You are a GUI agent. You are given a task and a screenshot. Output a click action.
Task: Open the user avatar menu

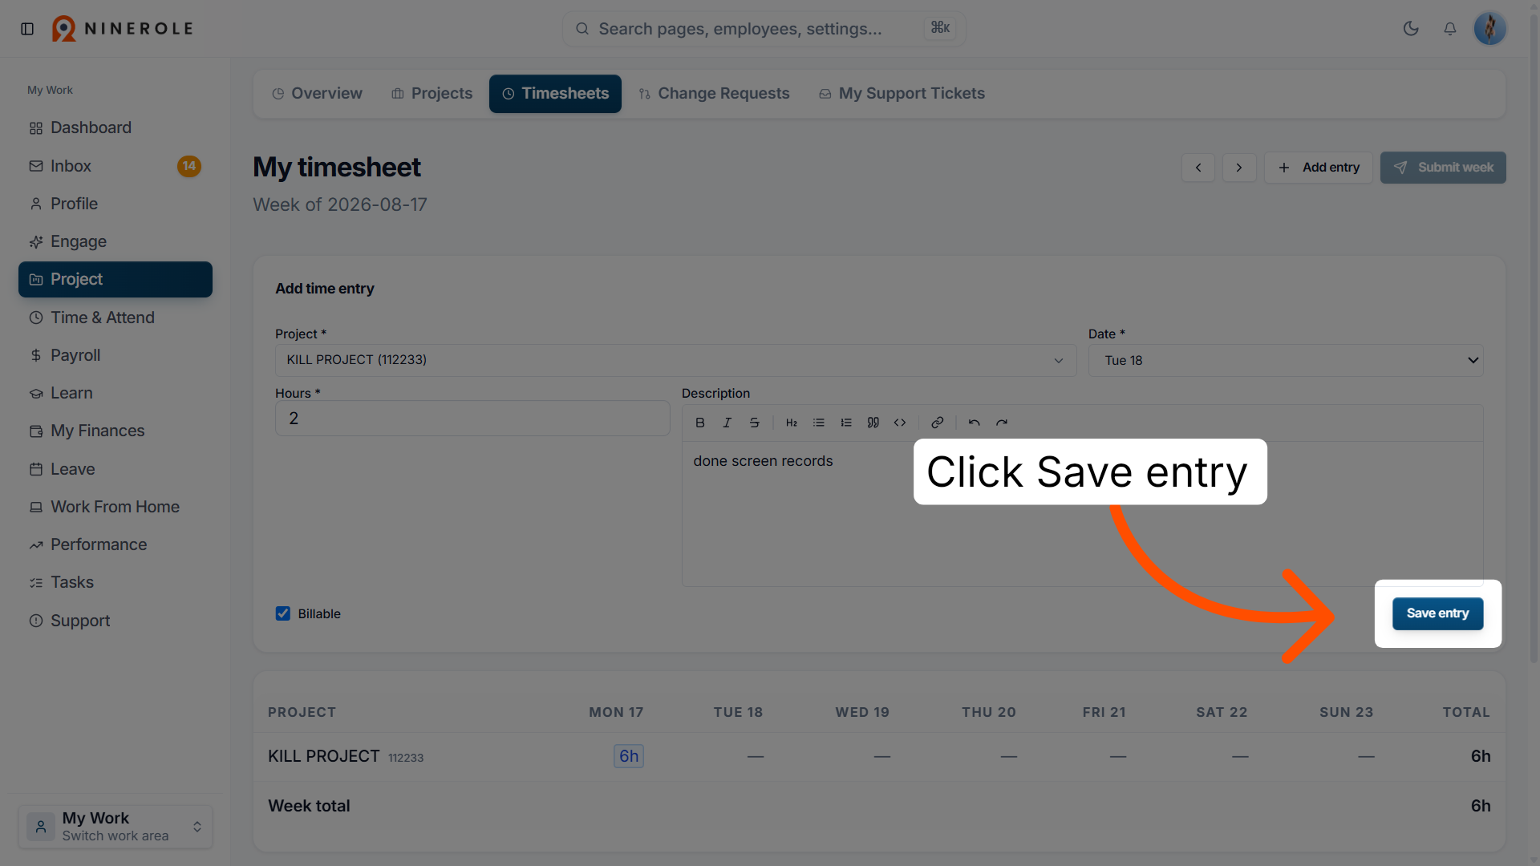[x=1490, y=29]
